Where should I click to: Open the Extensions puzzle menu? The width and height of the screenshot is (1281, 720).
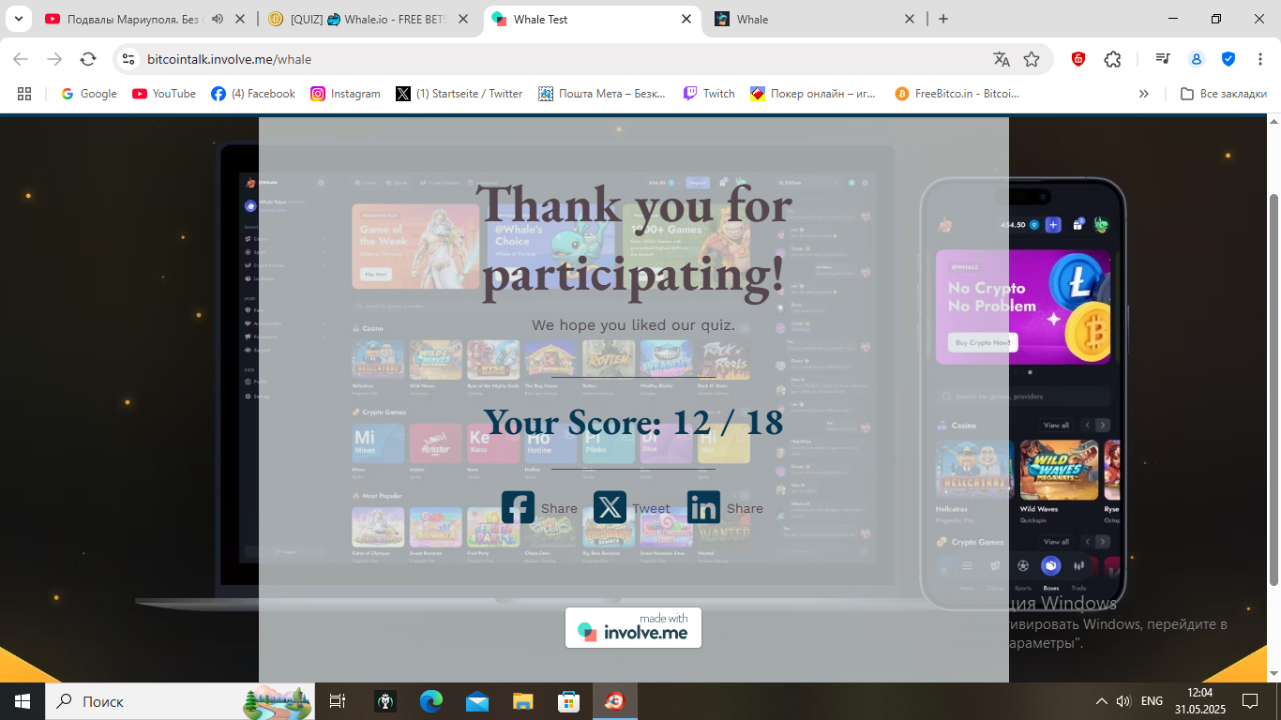tap(1112, 59)
